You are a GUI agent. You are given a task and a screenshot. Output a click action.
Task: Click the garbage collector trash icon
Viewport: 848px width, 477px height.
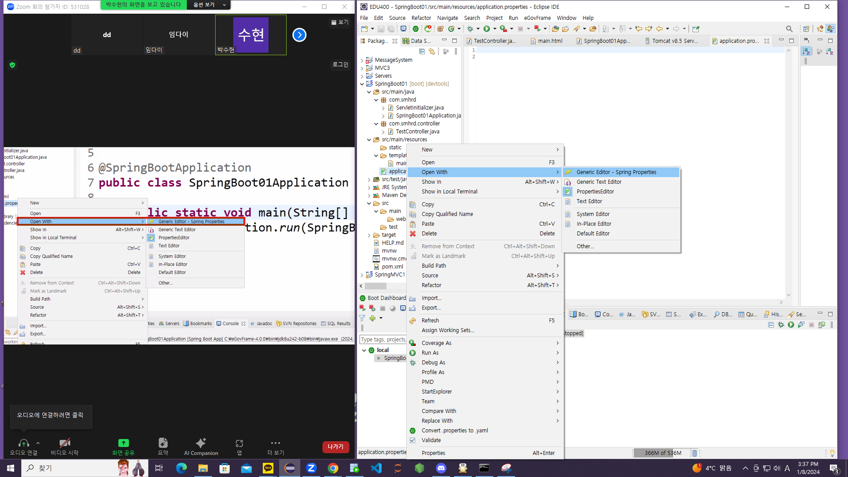(694, 453)
